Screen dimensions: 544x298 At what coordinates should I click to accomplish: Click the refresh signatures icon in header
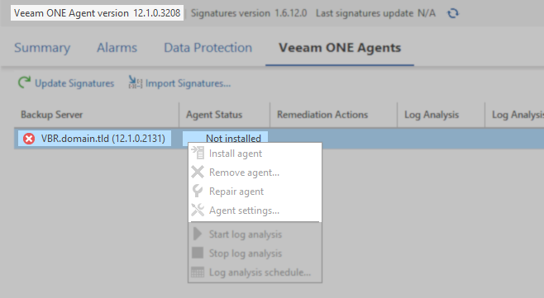(x=453, y=13)
